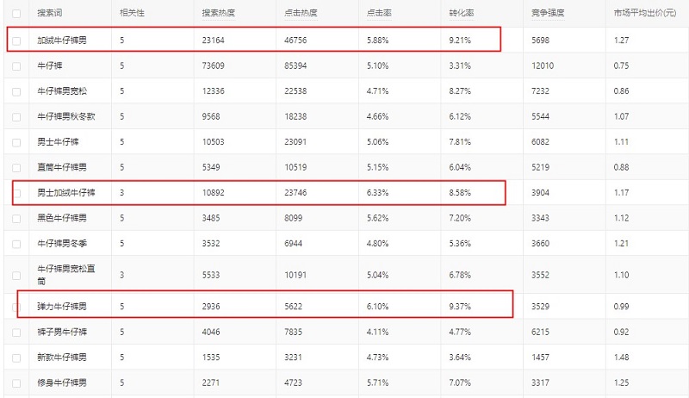
Task: Check box for 男士加绒牛仔裤 row
Action: (16, 193)
